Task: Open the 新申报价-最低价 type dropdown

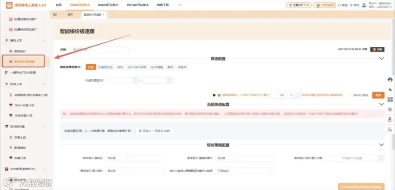Action: pyautogui.click(x=118, y=158)
